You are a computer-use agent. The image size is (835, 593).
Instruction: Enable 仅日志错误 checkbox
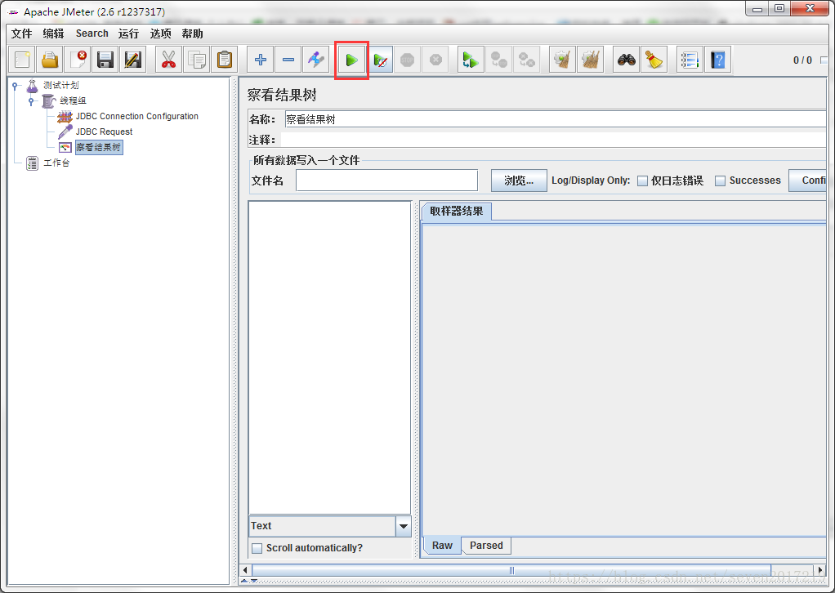click(643, 181)
